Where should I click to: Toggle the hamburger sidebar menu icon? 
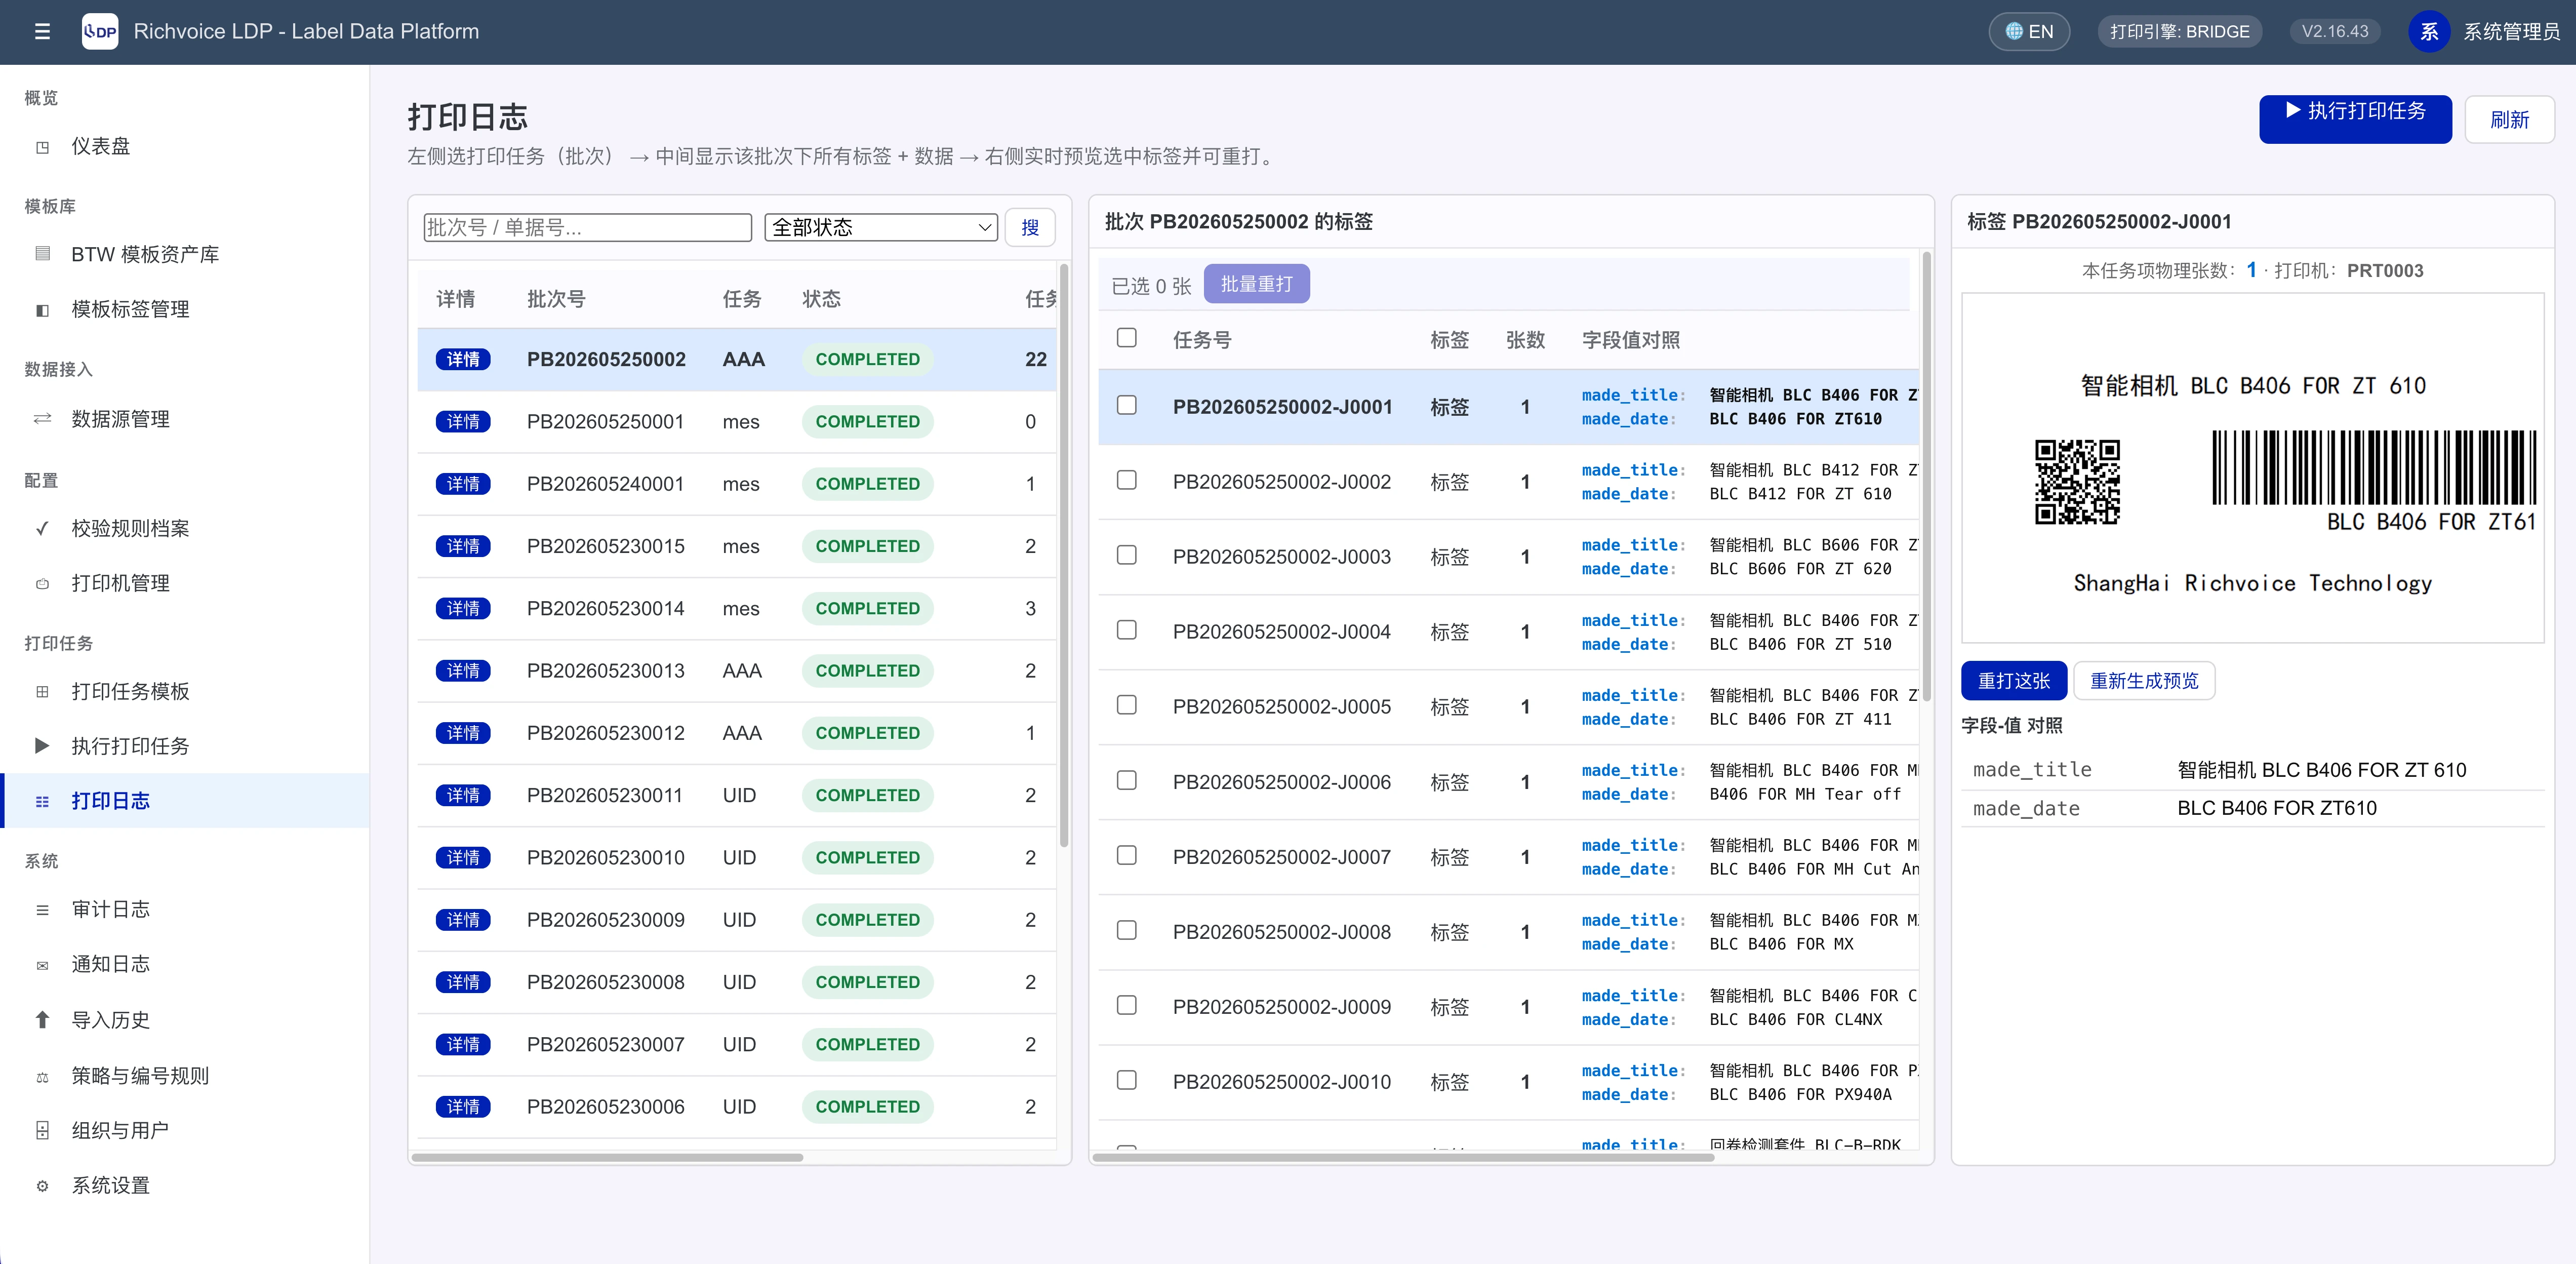42,32
